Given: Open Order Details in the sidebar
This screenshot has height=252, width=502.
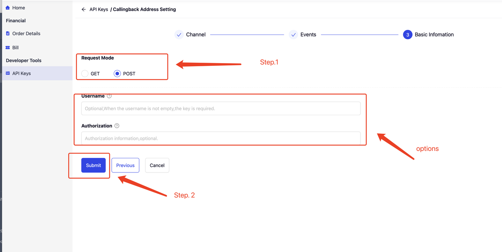Looking at the screenshot, I should pos(26,34).
